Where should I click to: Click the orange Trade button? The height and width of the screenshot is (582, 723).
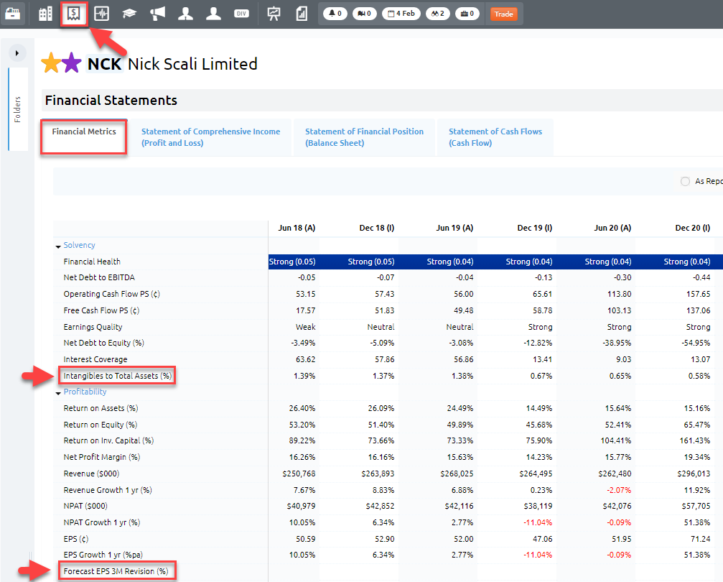click(503, 14)
